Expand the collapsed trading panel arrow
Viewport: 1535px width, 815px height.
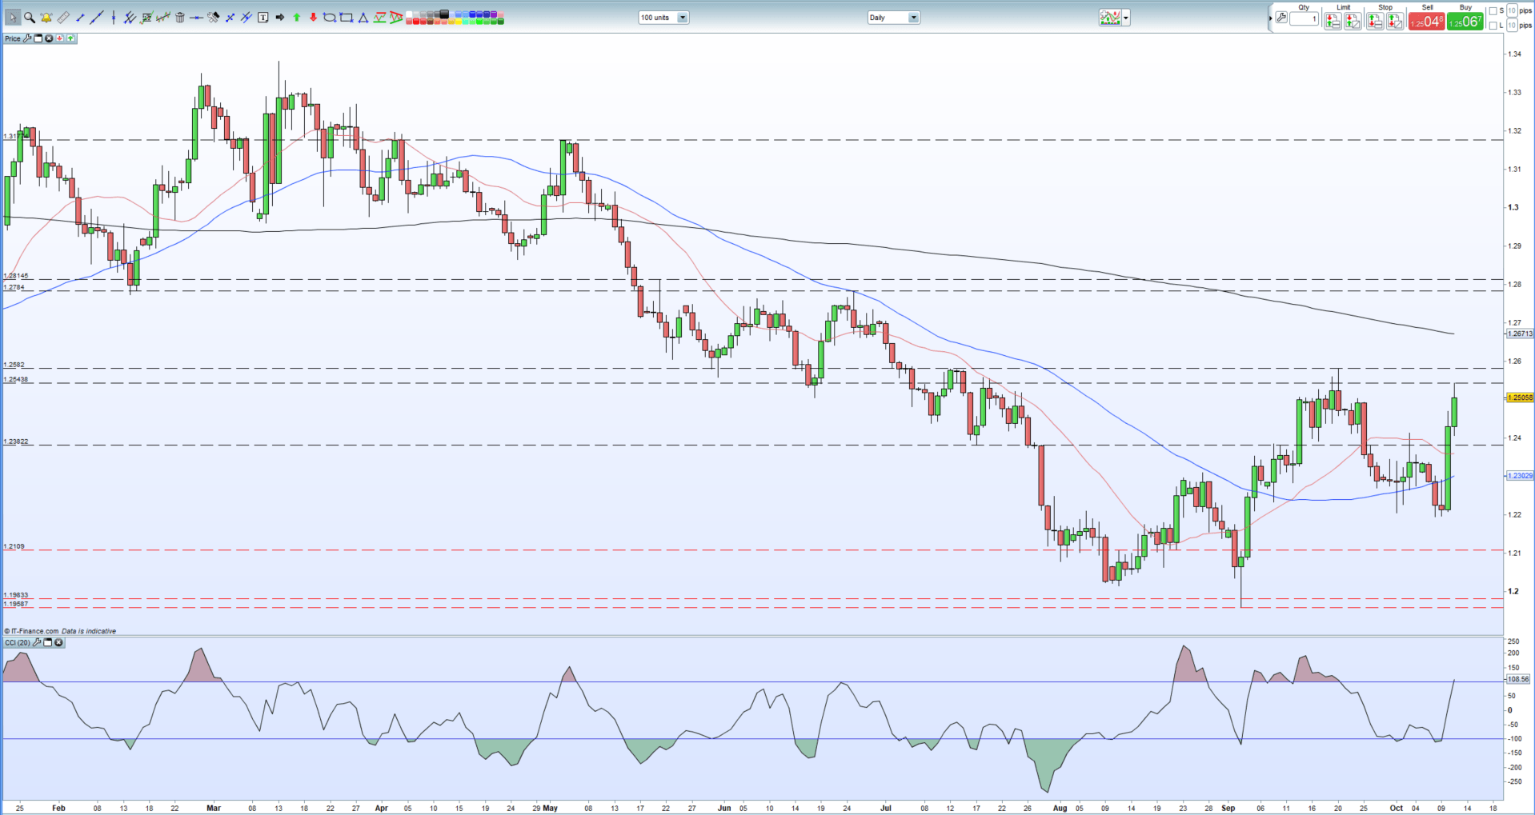(1270, 18)
